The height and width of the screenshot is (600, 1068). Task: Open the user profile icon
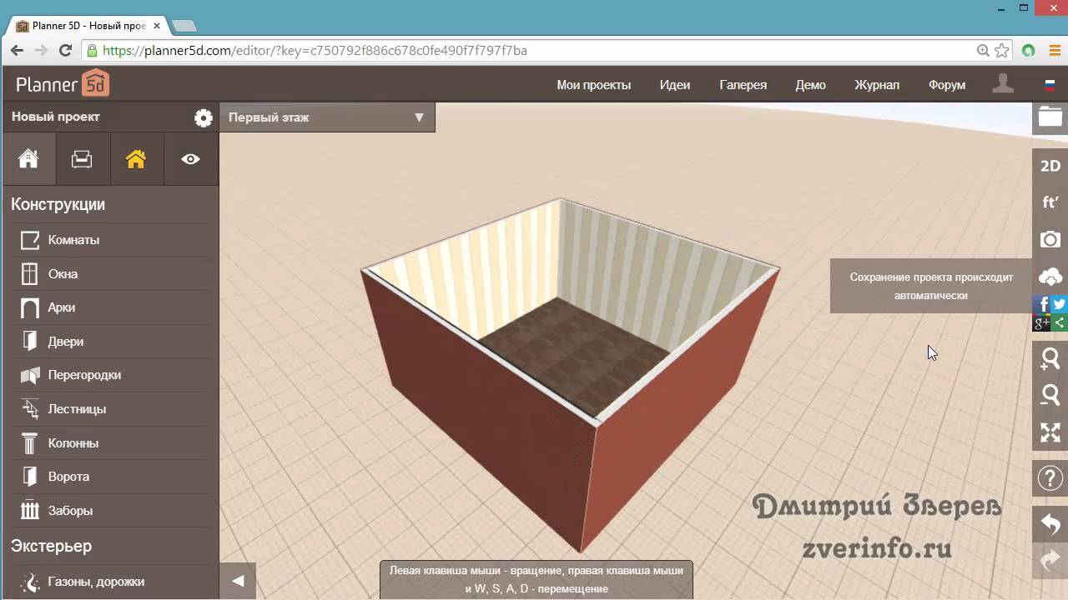point(1003,83)
